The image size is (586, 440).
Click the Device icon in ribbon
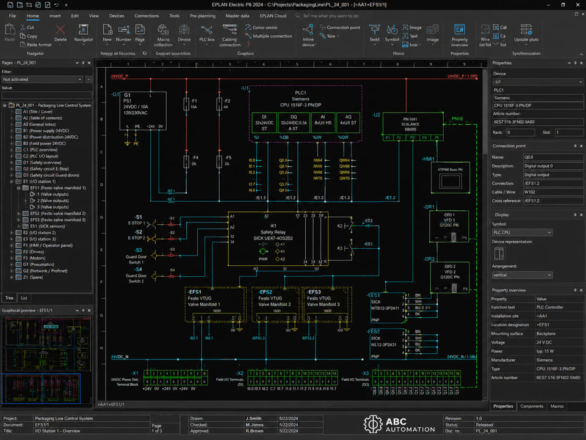(x=184, y=29)
